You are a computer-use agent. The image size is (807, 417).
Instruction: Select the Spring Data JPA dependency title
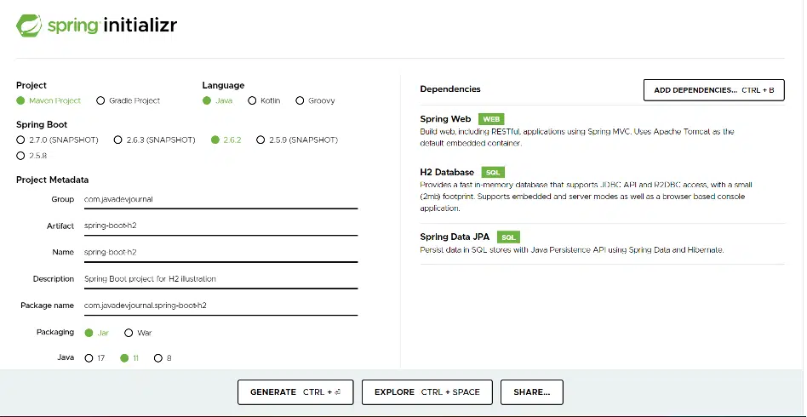[455, 237]
